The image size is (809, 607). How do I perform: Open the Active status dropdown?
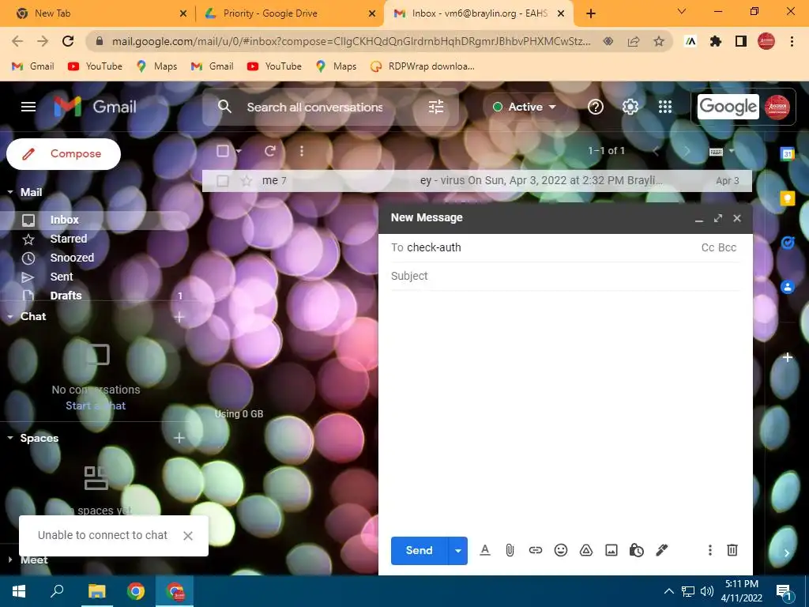pos(525,107)
